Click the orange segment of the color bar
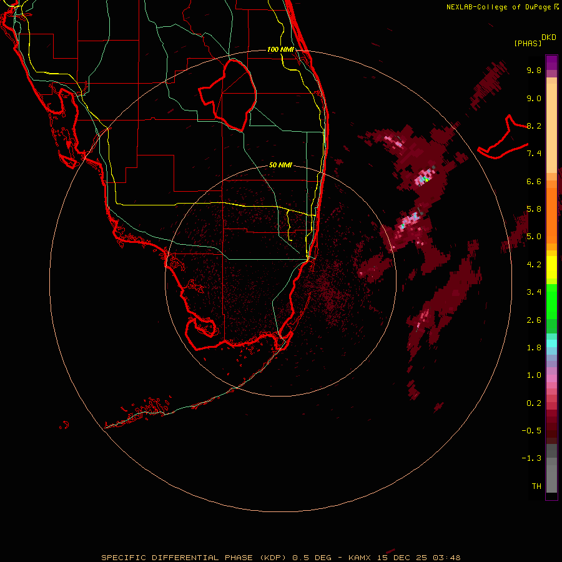 tap(551, 215)
